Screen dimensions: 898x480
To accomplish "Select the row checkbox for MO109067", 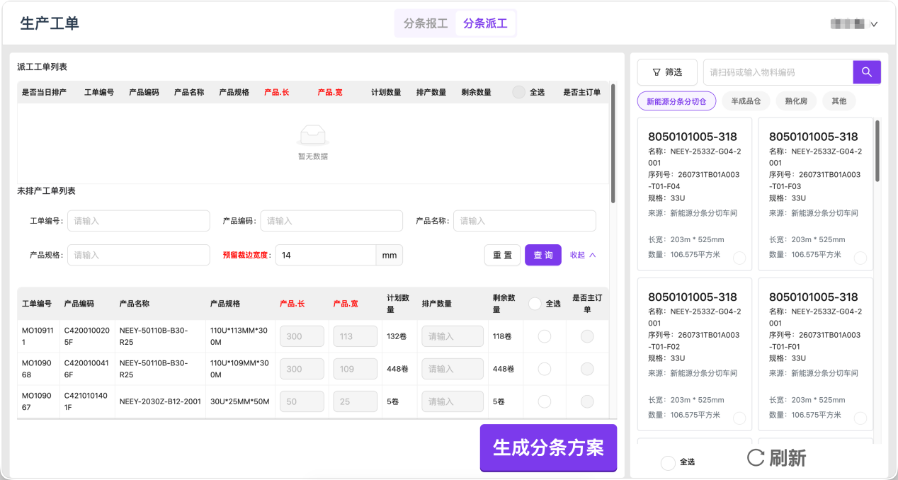I will pyautogui.click(x=545, y=401).
